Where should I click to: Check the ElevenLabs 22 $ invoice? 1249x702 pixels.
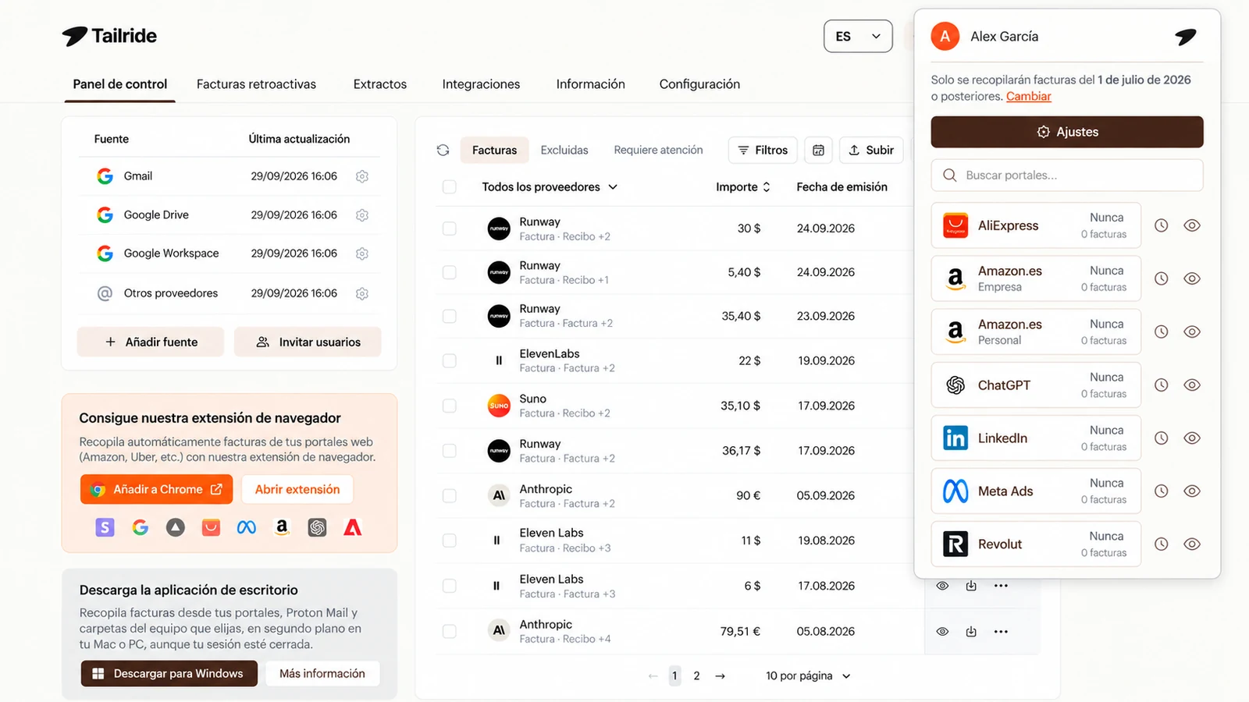(x=450, y=360)
